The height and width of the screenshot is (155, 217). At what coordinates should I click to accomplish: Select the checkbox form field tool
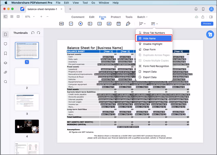click(71, 24)
